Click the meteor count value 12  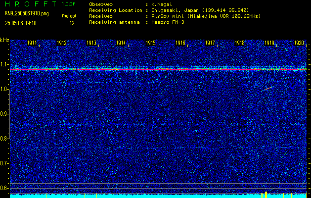72,23
